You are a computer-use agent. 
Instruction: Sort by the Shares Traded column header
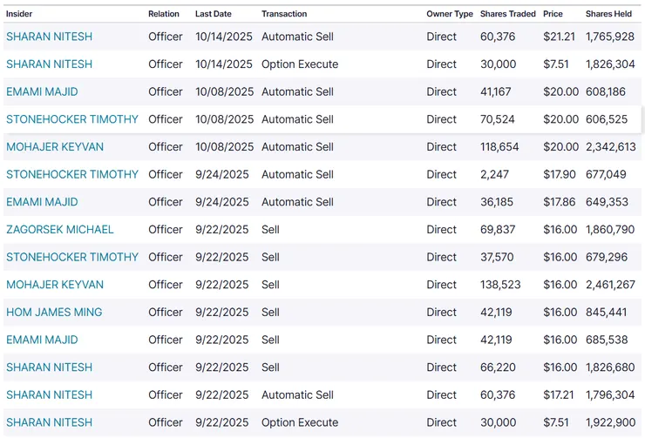(x=508, y=14)
